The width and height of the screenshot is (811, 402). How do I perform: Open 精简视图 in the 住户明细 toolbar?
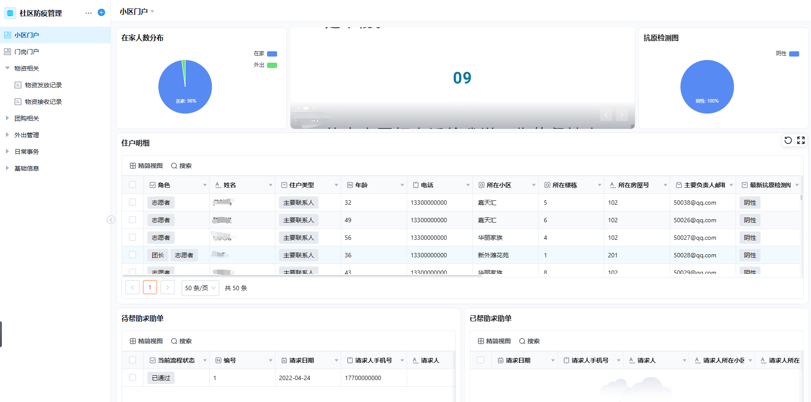point(146,165)
